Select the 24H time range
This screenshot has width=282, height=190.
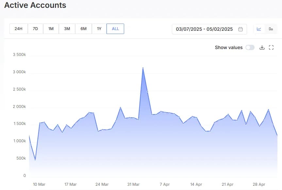tap(19, 29)
